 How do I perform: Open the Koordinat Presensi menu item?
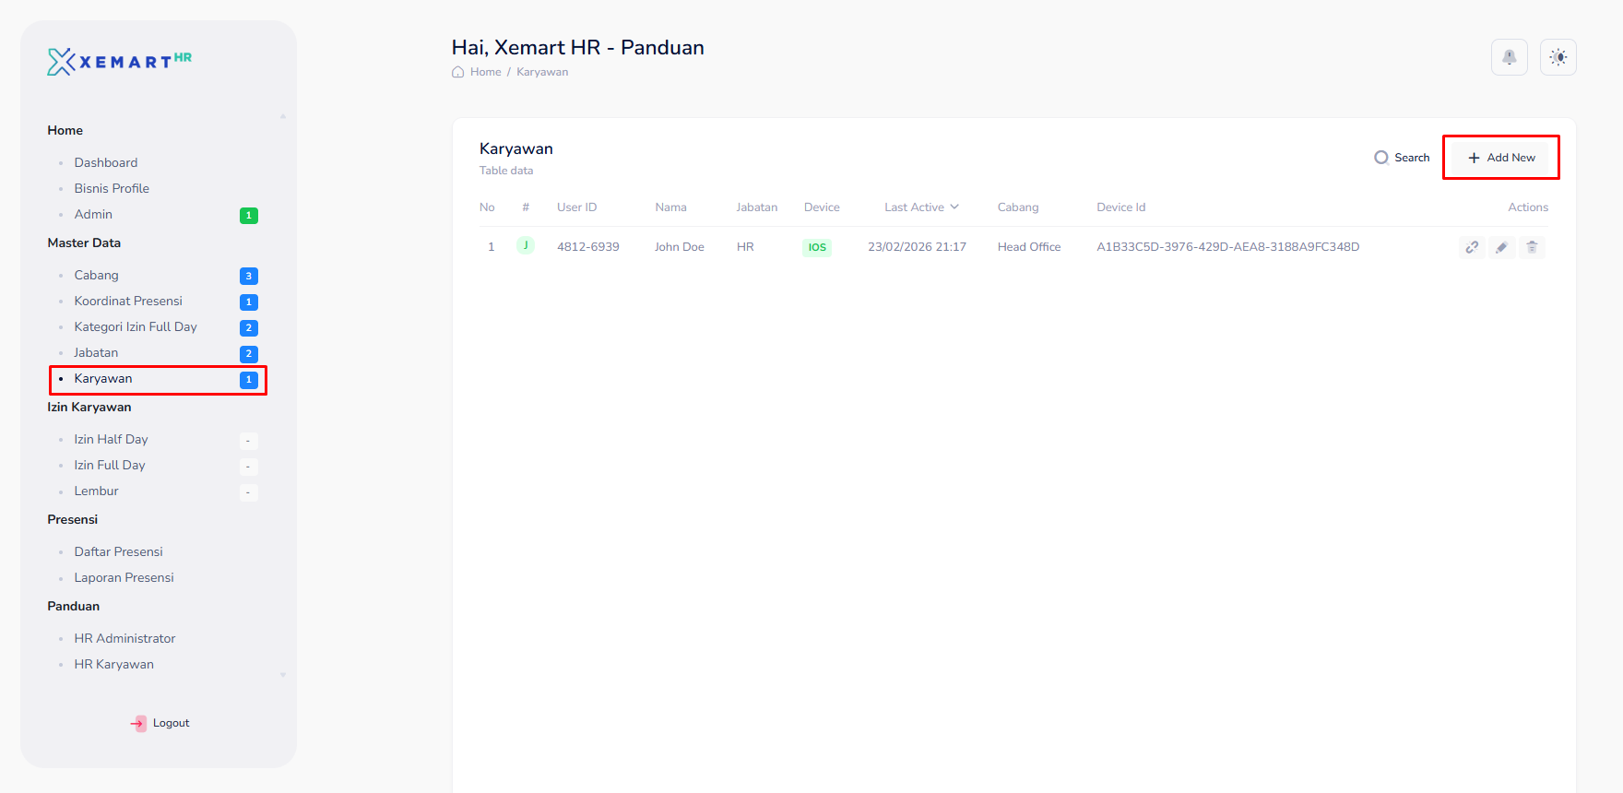(x=128, y=301)
